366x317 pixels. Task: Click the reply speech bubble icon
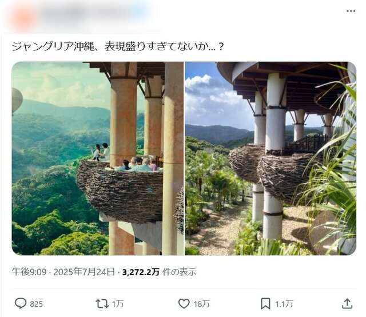(21, 303)
